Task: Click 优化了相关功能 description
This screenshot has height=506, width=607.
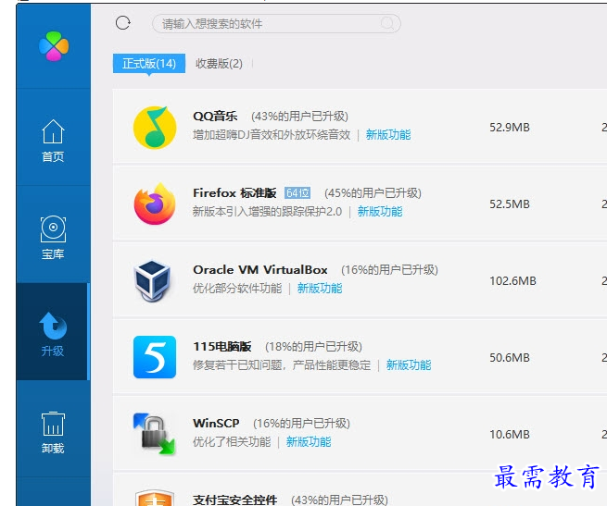Action: [232, 441]
